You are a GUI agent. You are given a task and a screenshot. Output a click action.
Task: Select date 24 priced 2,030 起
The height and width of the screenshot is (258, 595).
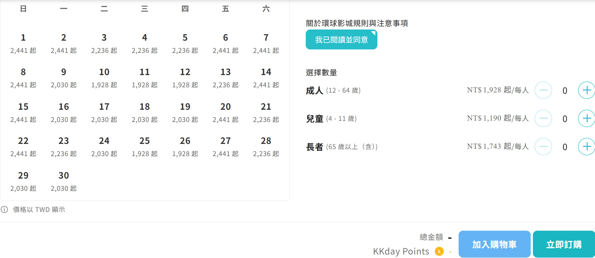[104, 147]
